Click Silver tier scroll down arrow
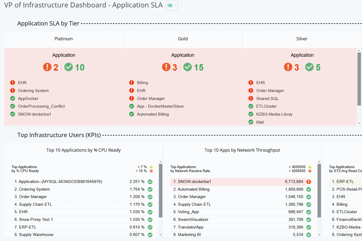Image resolution: width=362 pixels, height=241 pixels. [359, 123]
